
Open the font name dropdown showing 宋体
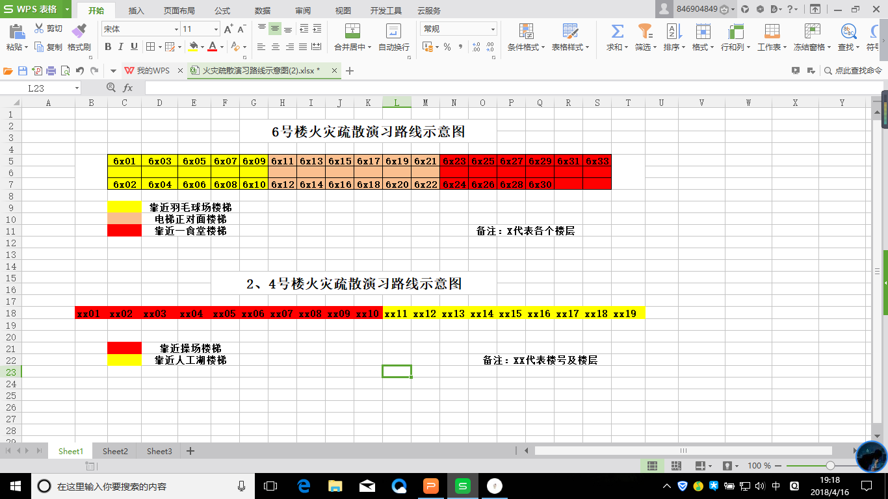[176, 29]
